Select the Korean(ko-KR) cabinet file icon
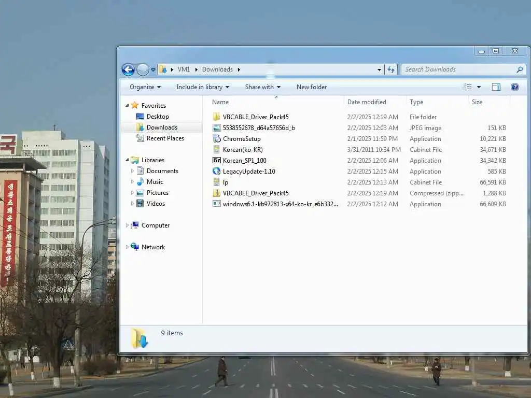 click(x=216, y=149)
